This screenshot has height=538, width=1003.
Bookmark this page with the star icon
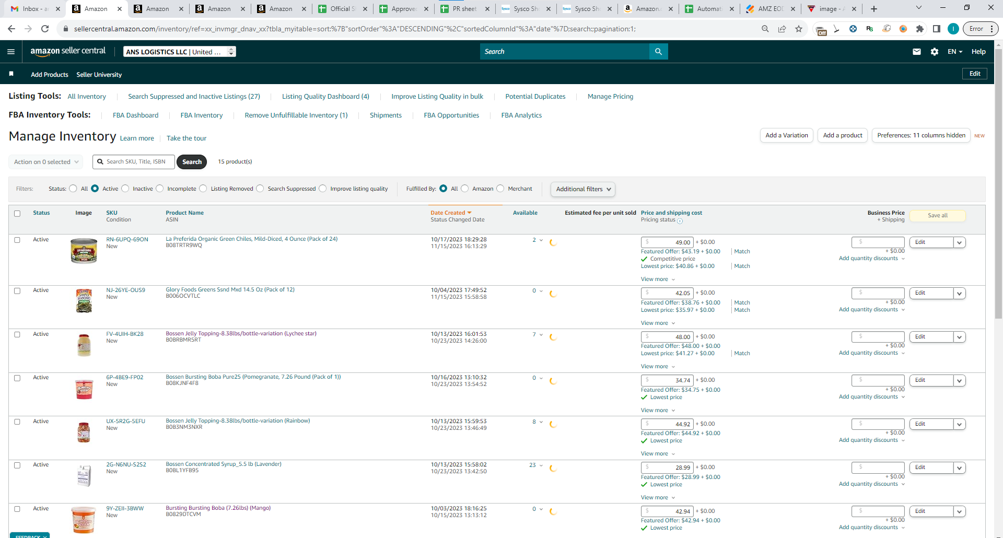[x=799, y=29]
